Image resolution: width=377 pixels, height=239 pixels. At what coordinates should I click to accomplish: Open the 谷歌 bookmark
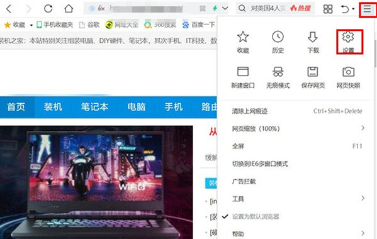89,25
